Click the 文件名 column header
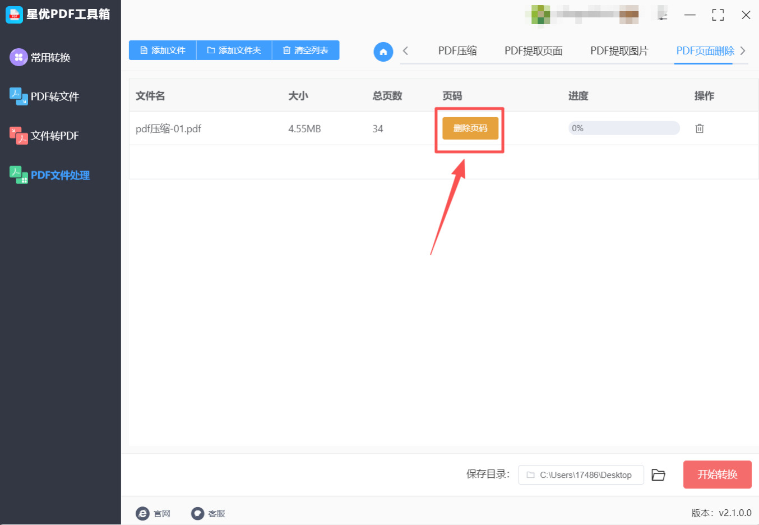 tap(150, 96)
